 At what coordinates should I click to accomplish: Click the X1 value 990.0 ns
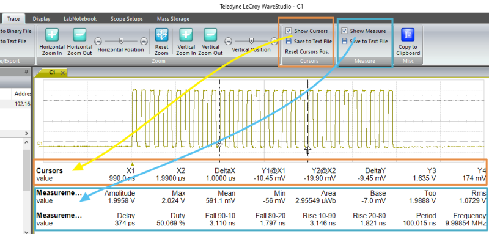122,178
